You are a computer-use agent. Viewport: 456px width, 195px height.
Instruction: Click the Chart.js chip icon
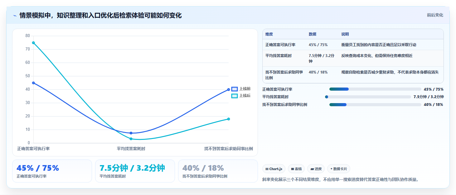pyautogui.click(x=267, y=169)
